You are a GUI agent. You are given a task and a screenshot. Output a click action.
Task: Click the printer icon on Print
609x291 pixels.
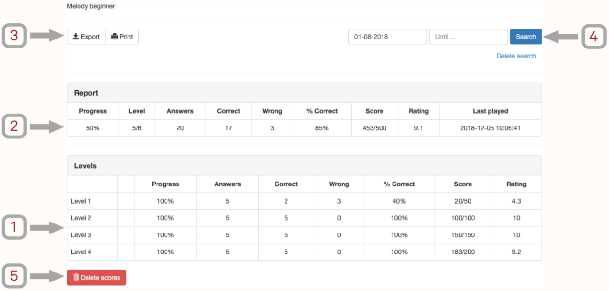pyautogui.click(x=114, y=37)
